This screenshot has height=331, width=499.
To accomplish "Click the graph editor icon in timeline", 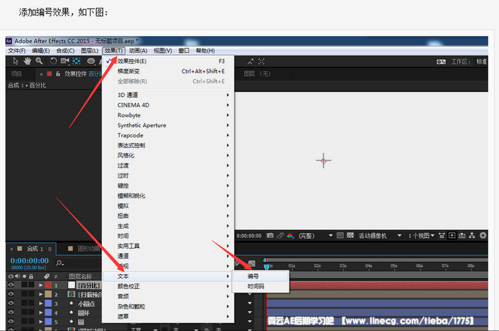I will point(251,263).
